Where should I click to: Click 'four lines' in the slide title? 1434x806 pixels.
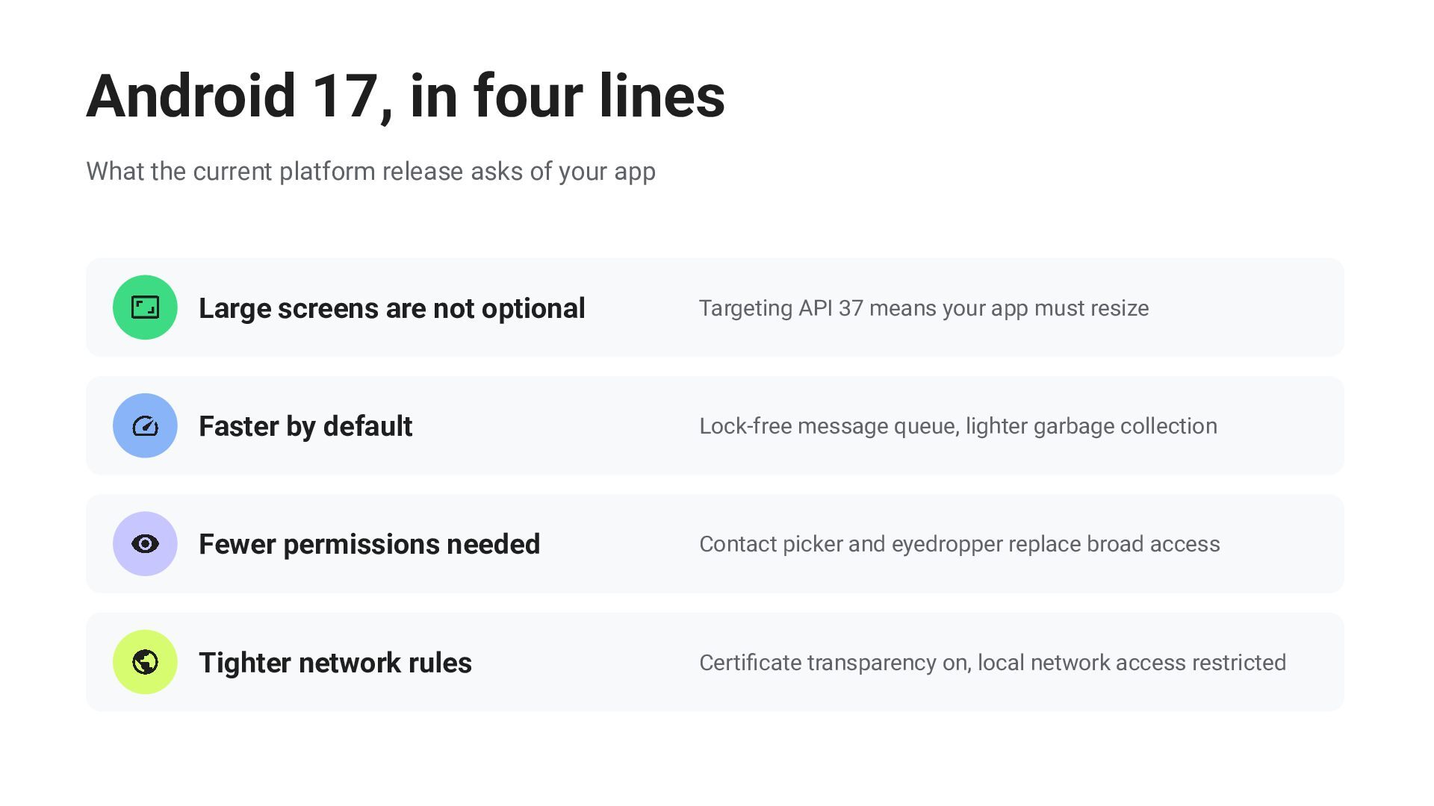click(599, 96)
